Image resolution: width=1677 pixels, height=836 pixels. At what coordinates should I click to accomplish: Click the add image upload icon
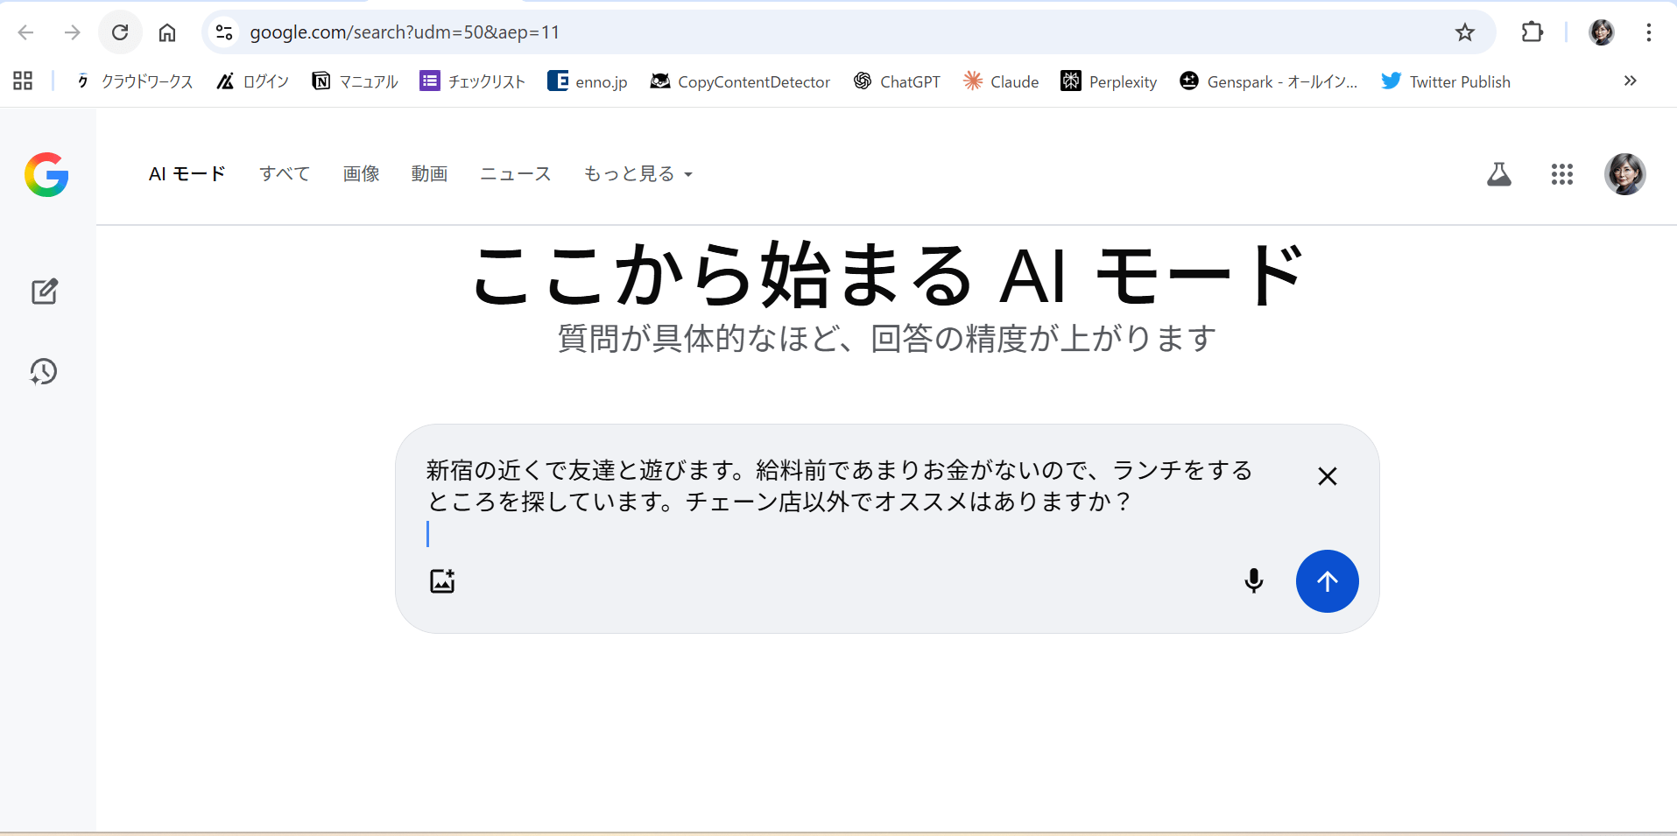442,581
